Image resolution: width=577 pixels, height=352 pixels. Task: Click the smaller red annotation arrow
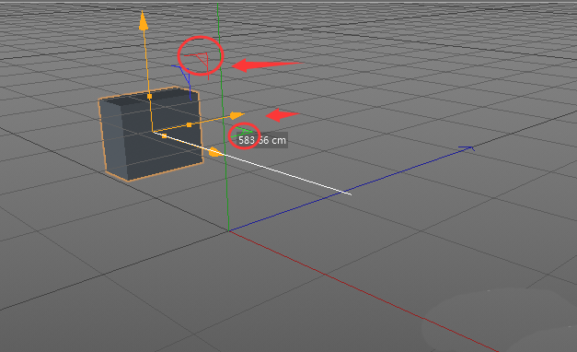point(283,114)
